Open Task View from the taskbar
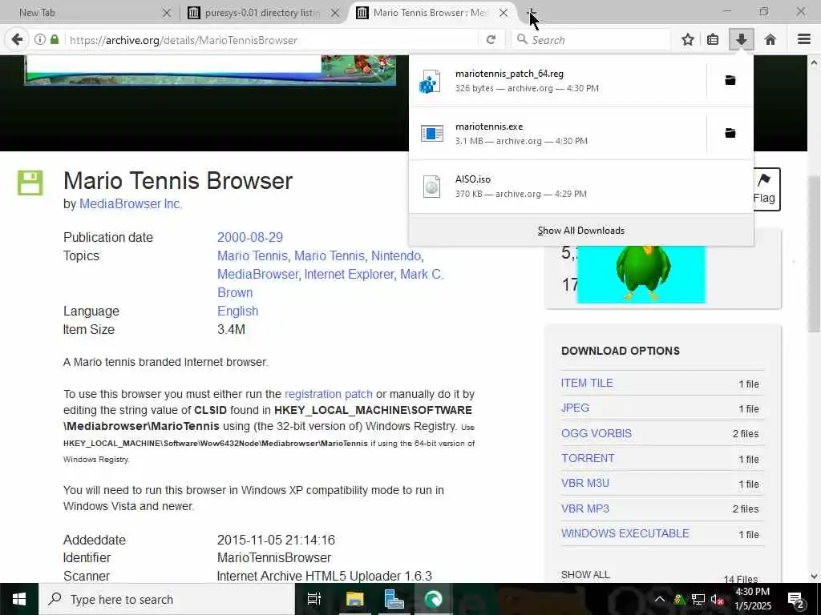 pyautogui.click(x=314, y=599)
